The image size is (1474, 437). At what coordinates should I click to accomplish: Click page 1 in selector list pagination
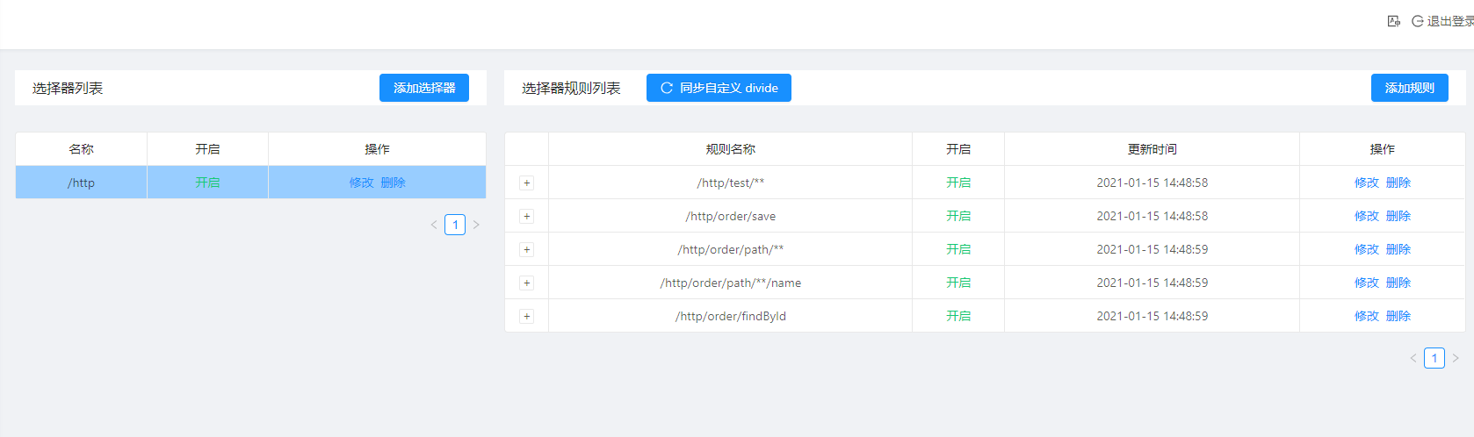pyautogui.click(x=455, y=225)
